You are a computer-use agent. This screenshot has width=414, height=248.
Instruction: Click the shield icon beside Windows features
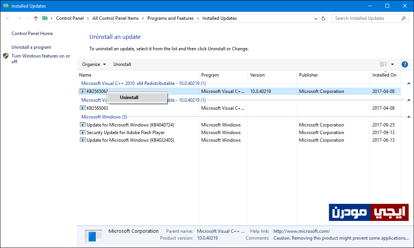[x=6, y=56]
